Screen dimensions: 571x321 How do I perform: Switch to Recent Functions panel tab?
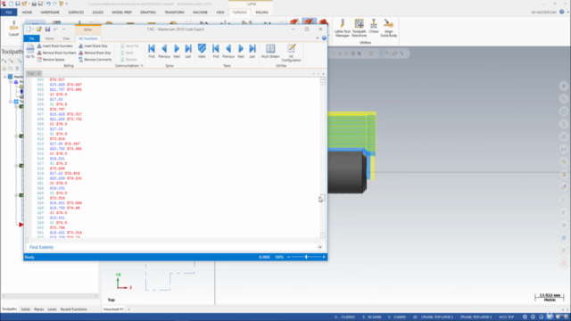tap(73, 309)
